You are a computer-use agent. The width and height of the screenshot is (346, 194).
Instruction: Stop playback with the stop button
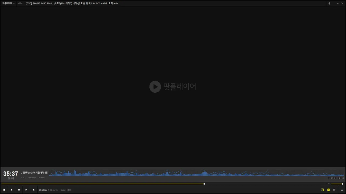[x=11, y=190]
